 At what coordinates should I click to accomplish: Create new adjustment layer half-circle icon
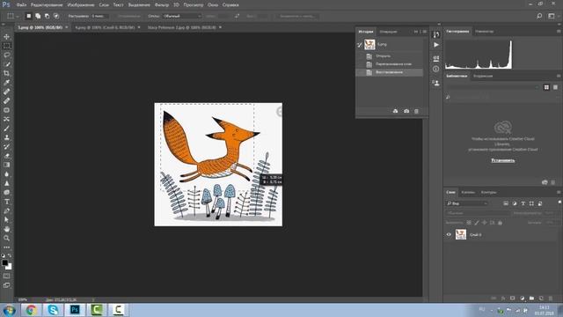[x=522, y=299]
